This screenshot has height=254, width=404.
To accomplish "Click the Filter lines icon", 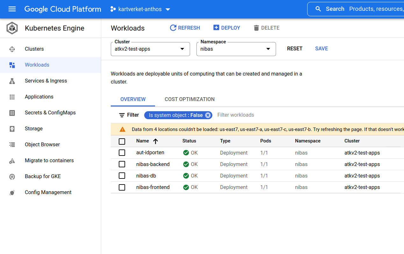I will pyautogui.click(x=122, y=115).
